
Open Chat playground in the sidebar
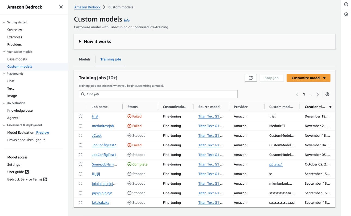click(11, 81)
